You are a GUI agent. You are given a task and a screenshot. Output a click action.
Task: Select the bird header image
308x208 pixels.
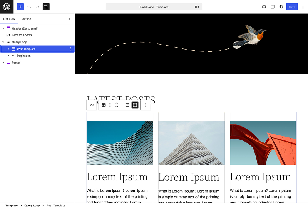pyautogui.click(x=249, y=37)
